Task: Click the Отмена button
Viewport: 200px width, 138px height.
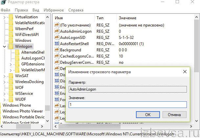Action: [174, 115]
